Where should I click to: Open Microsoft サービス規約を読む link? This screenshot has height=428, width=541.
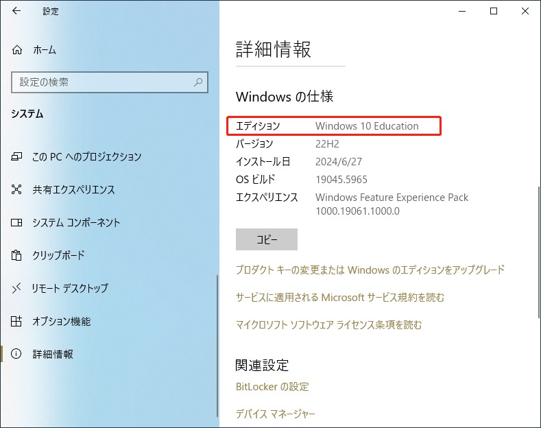(340, 297)
